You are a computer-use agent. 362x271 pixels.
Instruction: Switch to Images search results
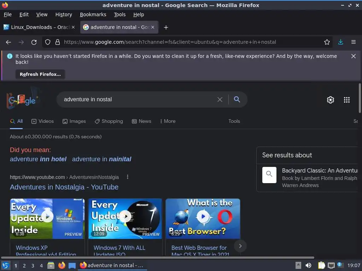click(74, 121)
